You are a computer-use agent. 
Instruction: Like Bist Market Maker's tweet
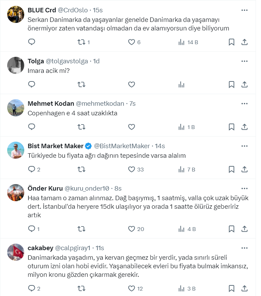[132, 169]
